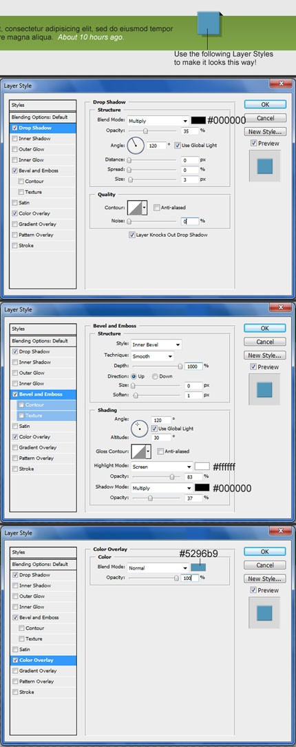Uncheck Color Overlay checkbox in Drop Shadow dialog's list
The image size is (296, 747).
tap(15, 213)
